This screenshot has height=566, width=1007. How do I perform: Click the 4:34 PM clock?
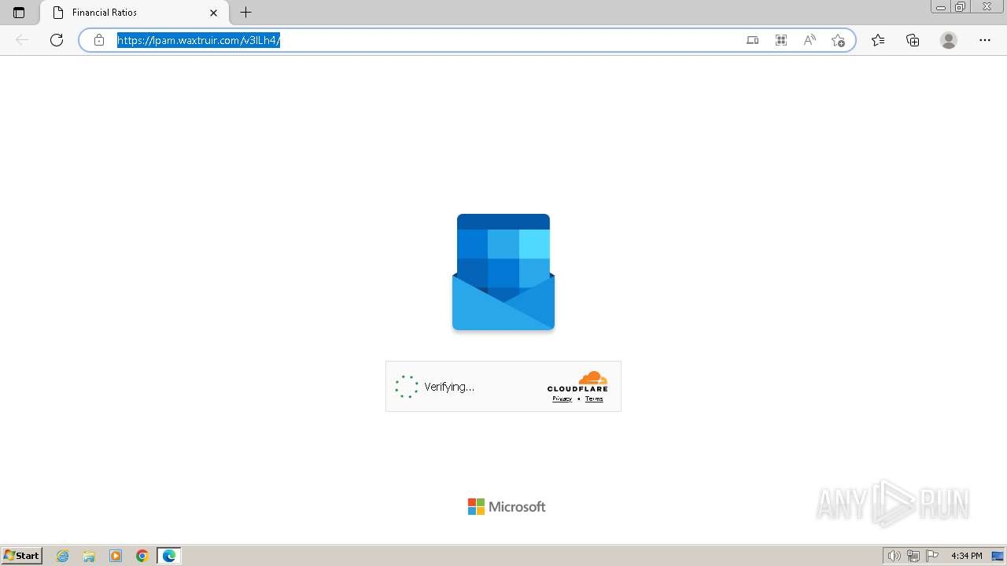click(x=966, y=556)
